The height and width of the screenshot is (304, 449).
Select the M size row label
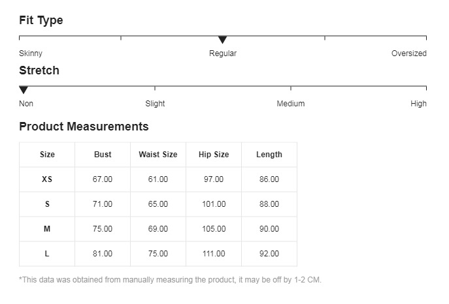[47, 229]
